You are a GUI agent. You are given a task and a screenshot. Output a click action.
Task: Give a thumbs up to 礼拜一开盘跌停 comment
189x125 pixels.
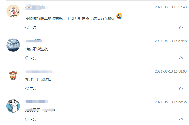pyautogui.click(x=181, y=88)
